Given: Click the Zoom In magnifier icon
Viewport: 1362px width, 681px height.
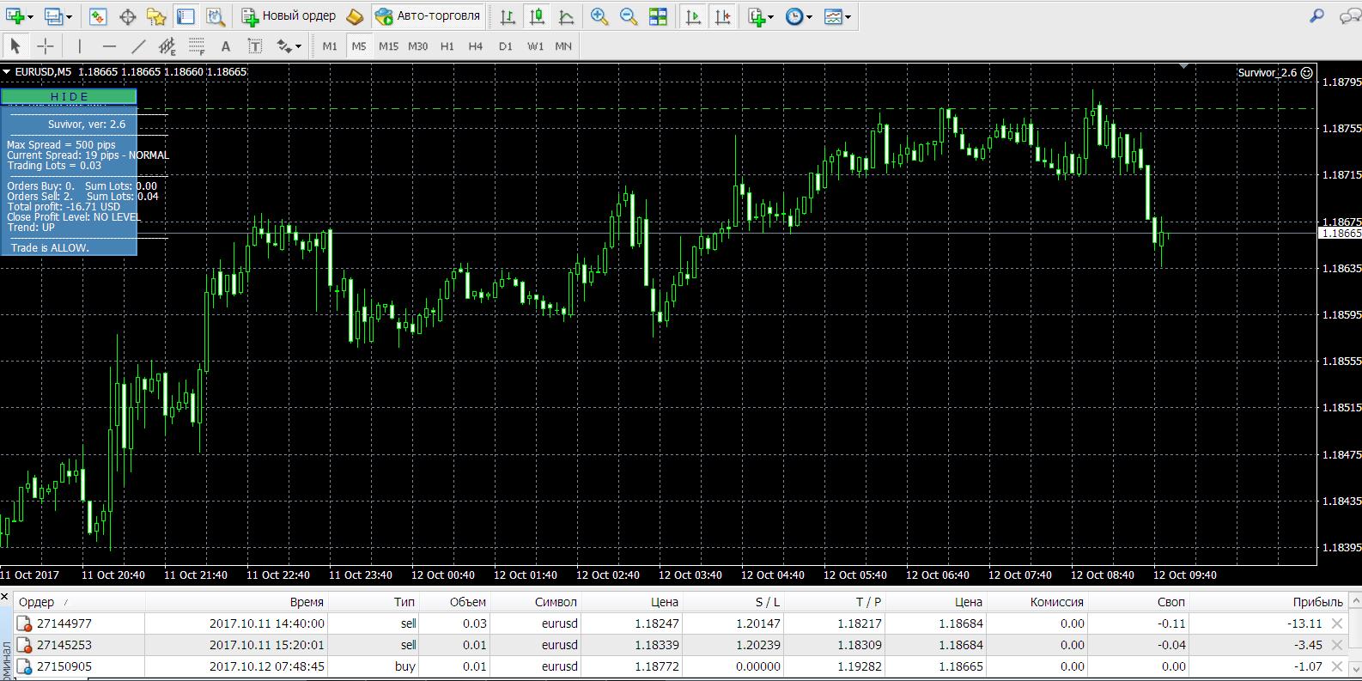Looking at the screenshot, I should coord(599,15).
